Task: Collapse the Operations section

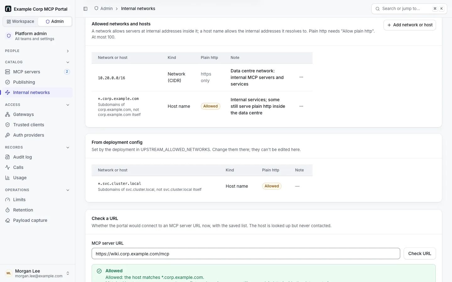Action: pos(68,190)
